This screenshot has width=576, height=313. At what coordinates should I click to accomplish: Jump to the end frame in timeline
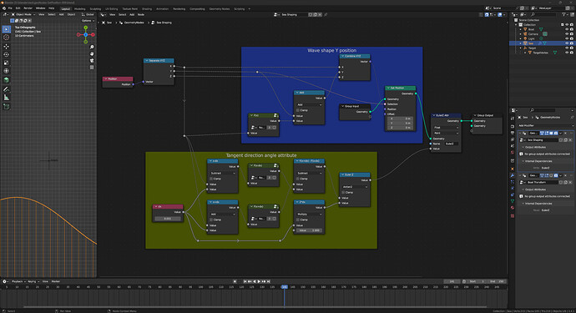(269, 281)
